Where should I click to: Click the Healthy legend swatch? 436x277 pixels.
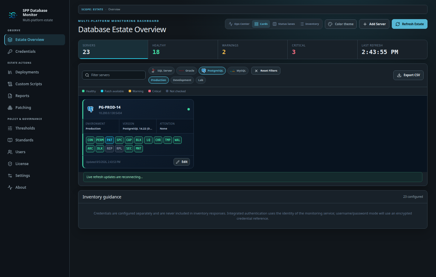click(83, 91)
